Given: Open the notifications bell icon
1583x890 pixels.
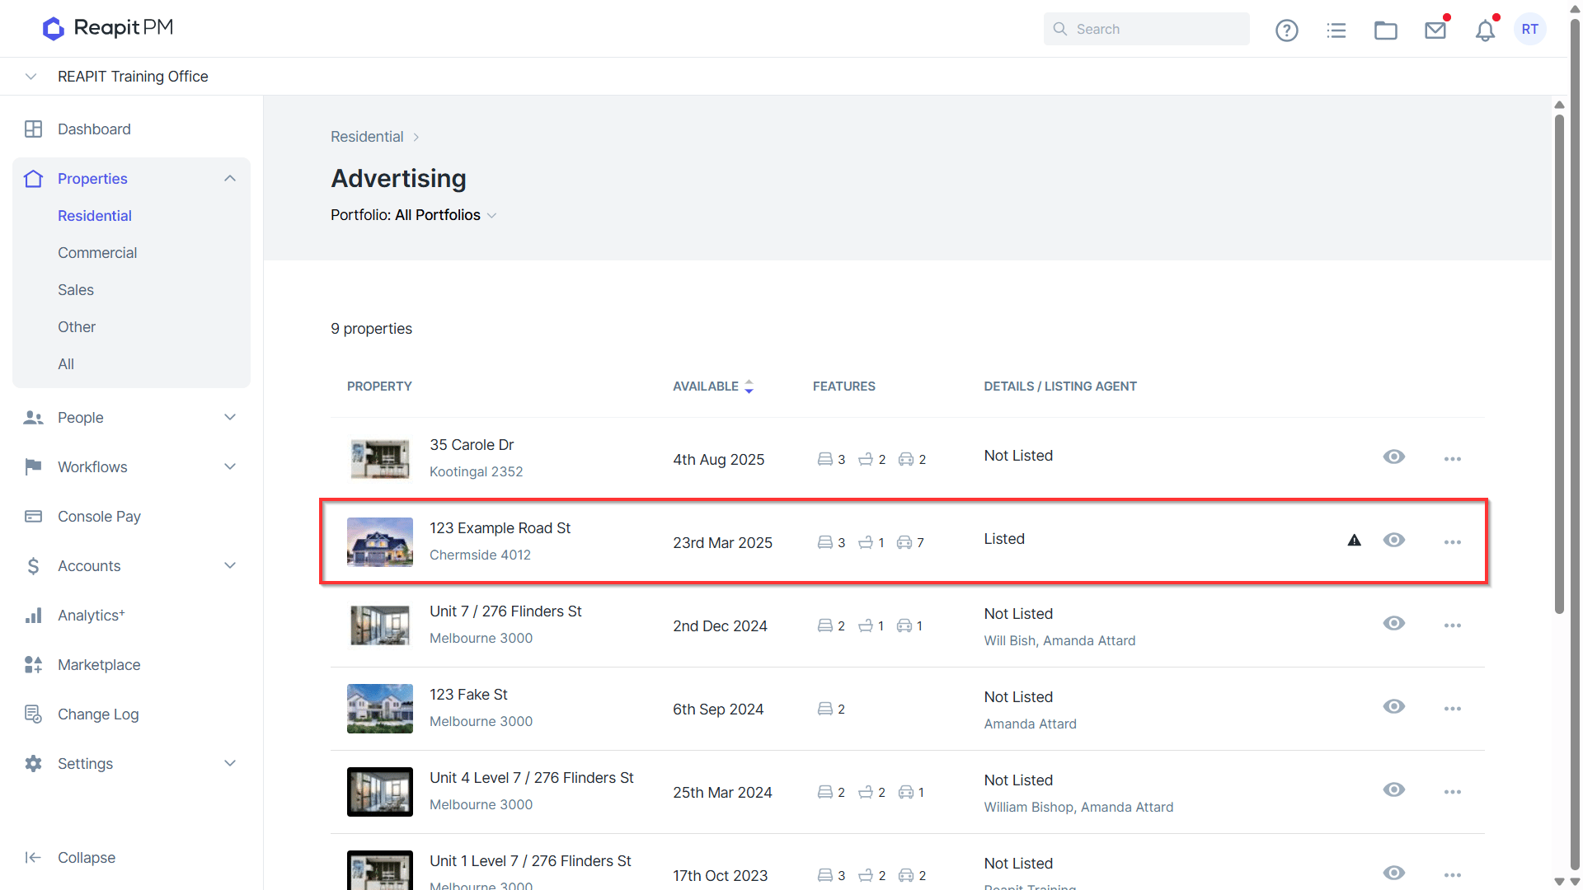Looking at the screenshot, I should coord(1485,30).
